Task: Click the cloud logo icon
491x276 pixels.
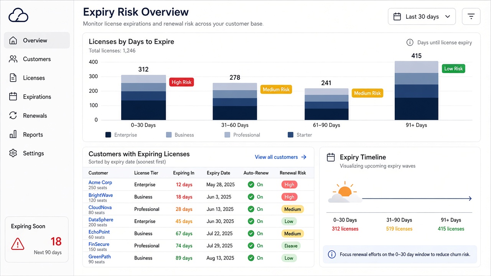Action: coord(18,15)
